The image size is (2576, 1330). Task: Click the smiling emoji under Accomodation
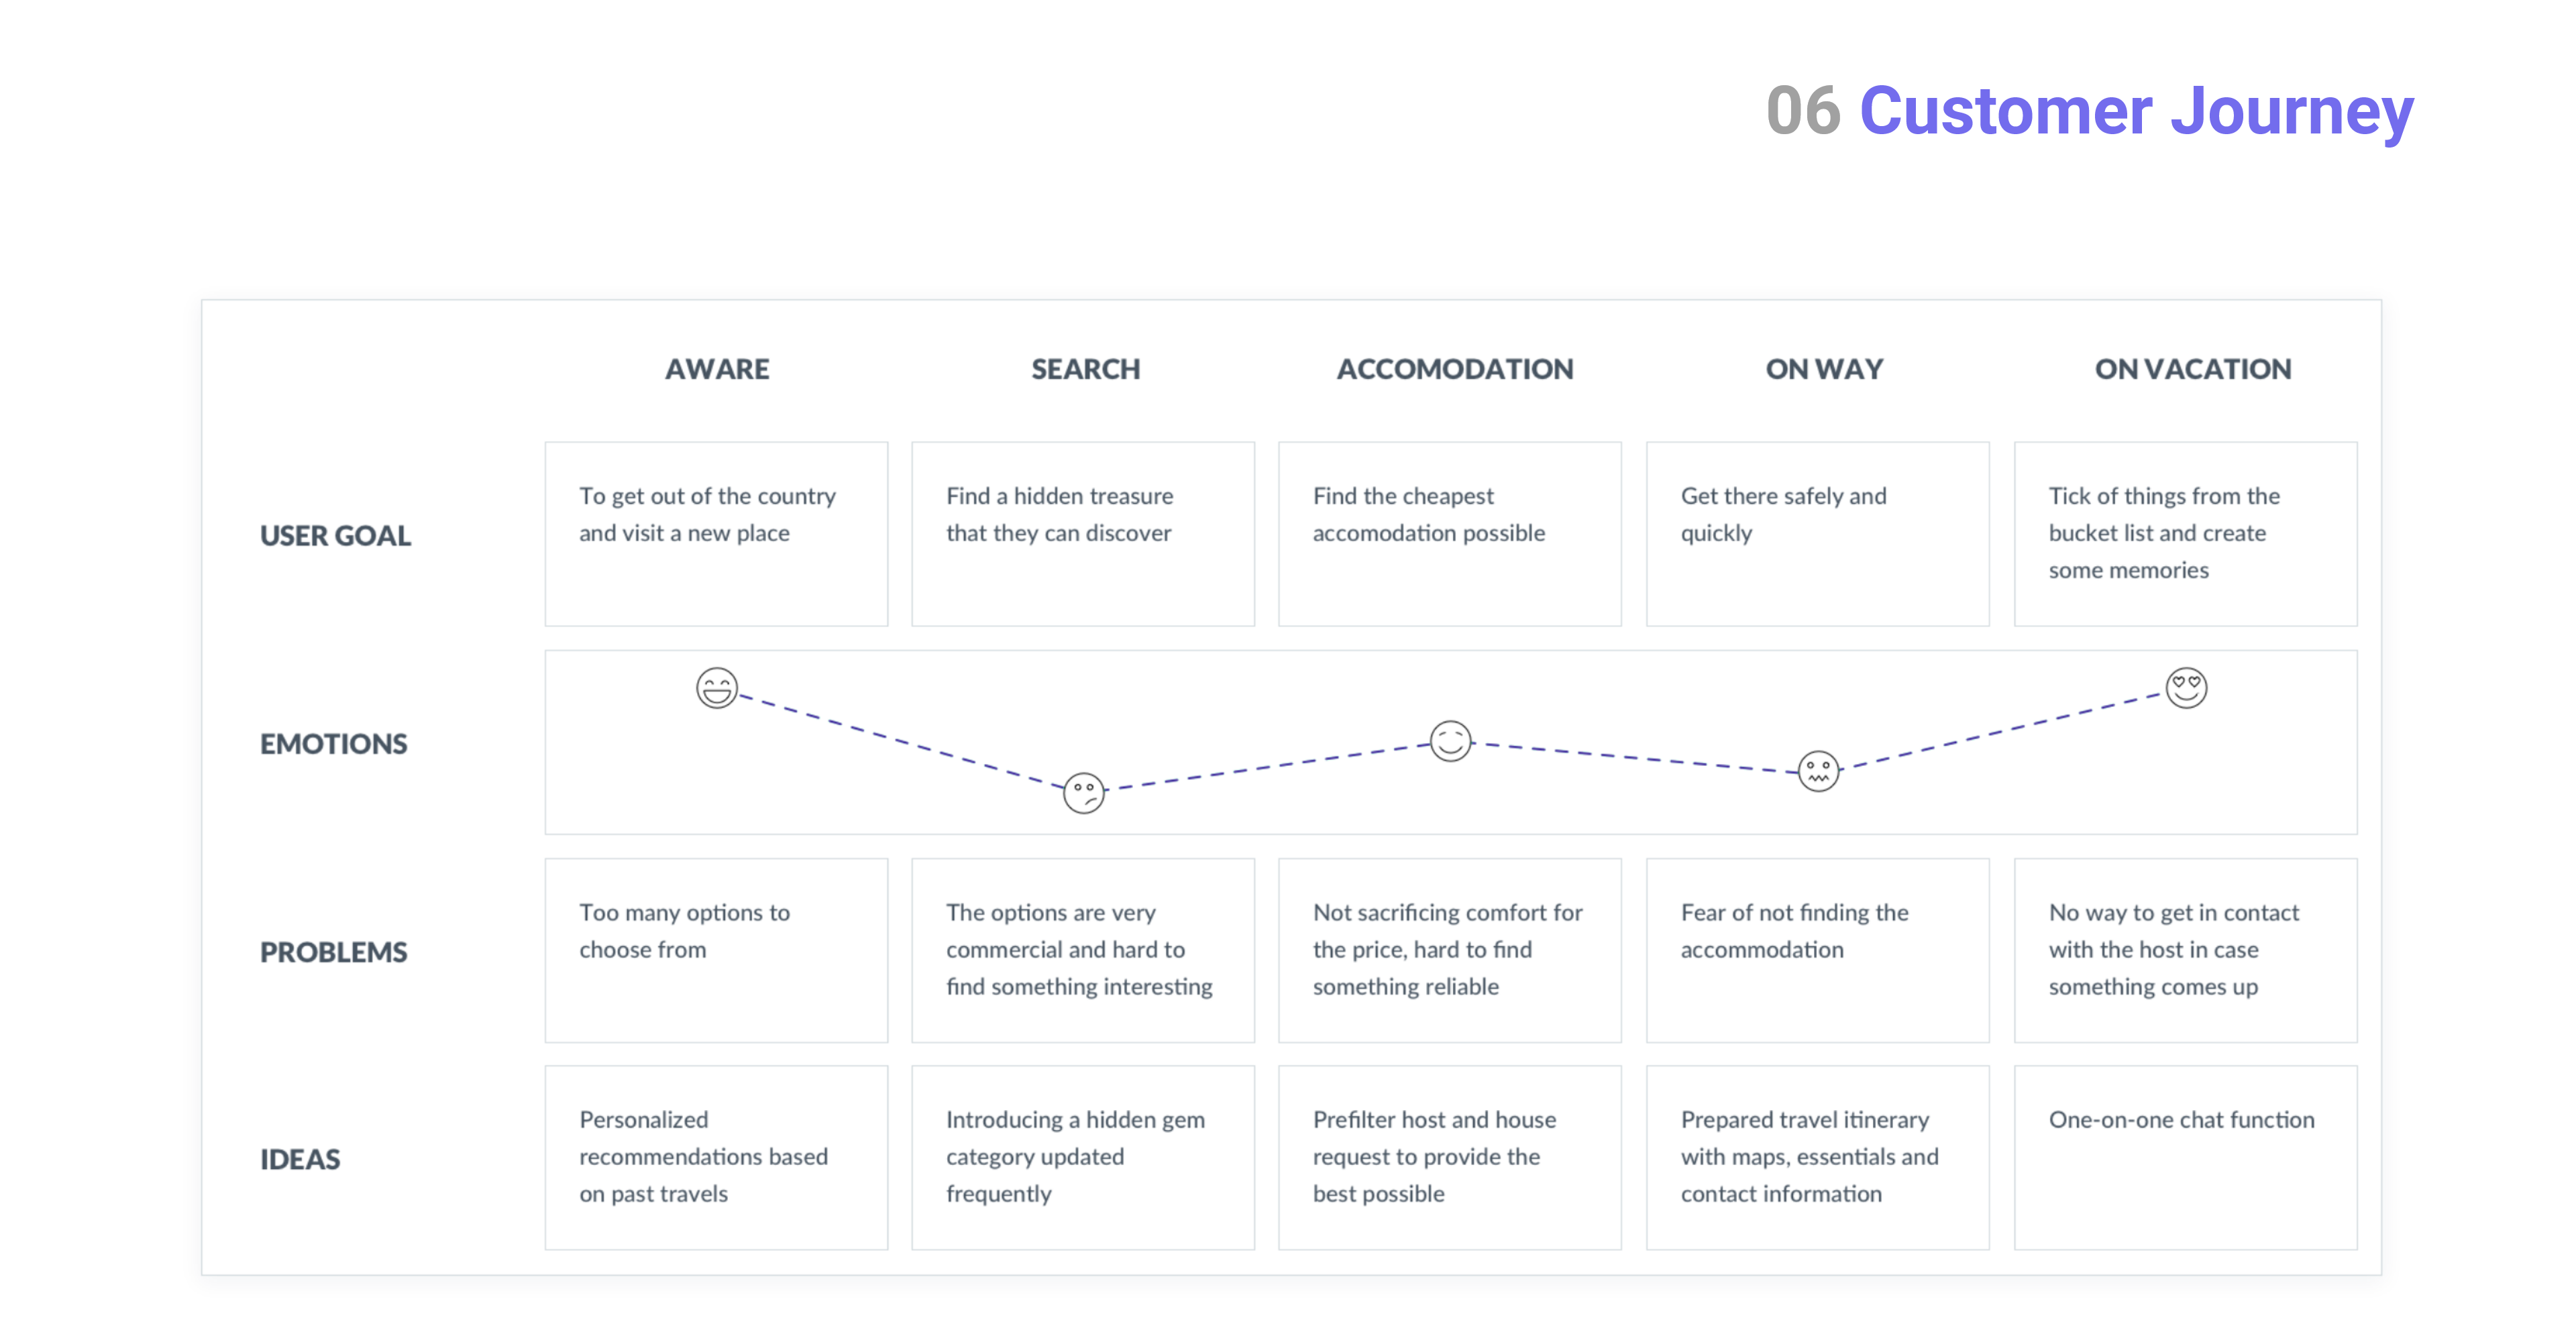point(1450,741)
